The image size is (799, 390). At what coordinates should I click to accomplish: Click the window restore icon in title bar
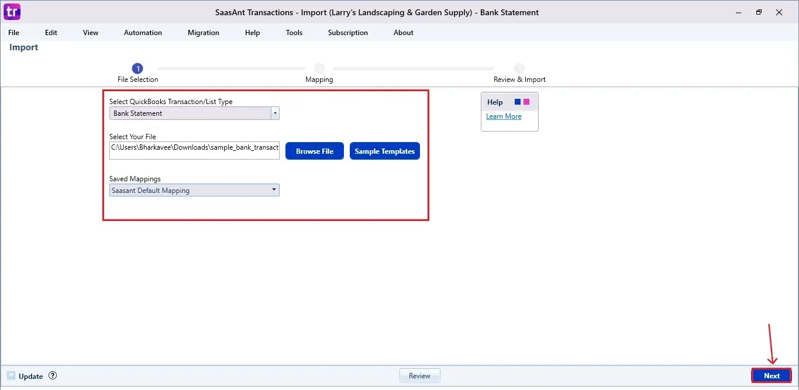pos(759,12)
